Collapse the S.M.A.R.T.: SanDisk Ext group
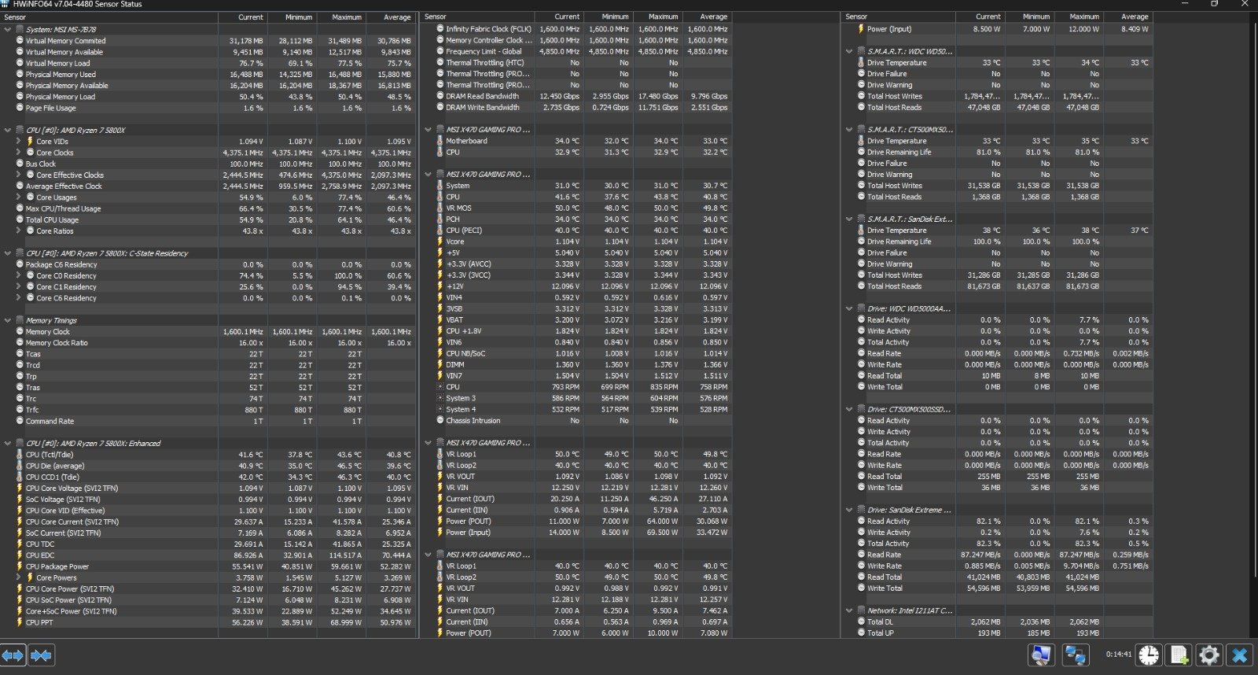Viewport: 1258px width, 675px height. pyautogui.click(x=849, y=219)
